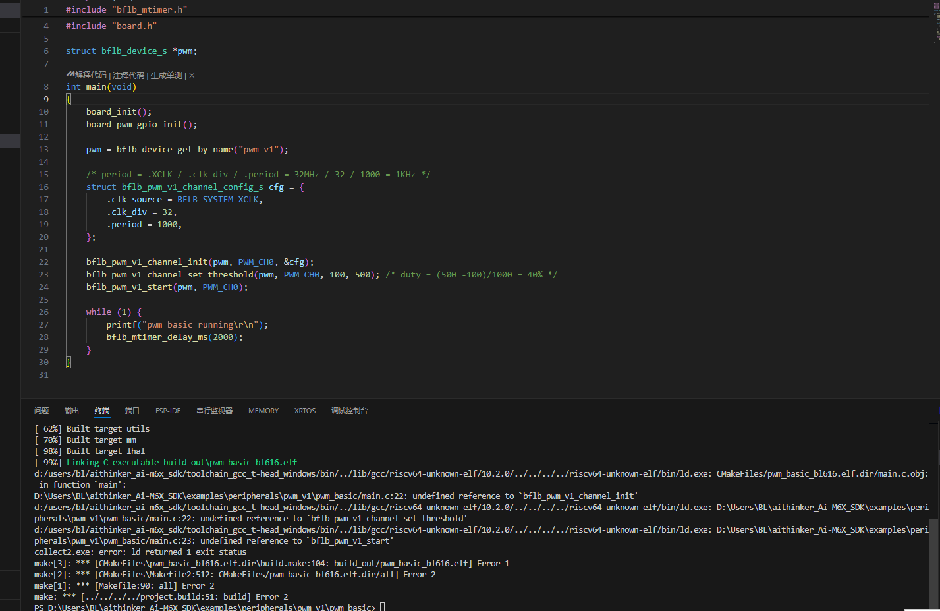This screenshot has height=611, width=940.
Task: Dismiss the code lens with the X icon
Action: pos(192,76)
